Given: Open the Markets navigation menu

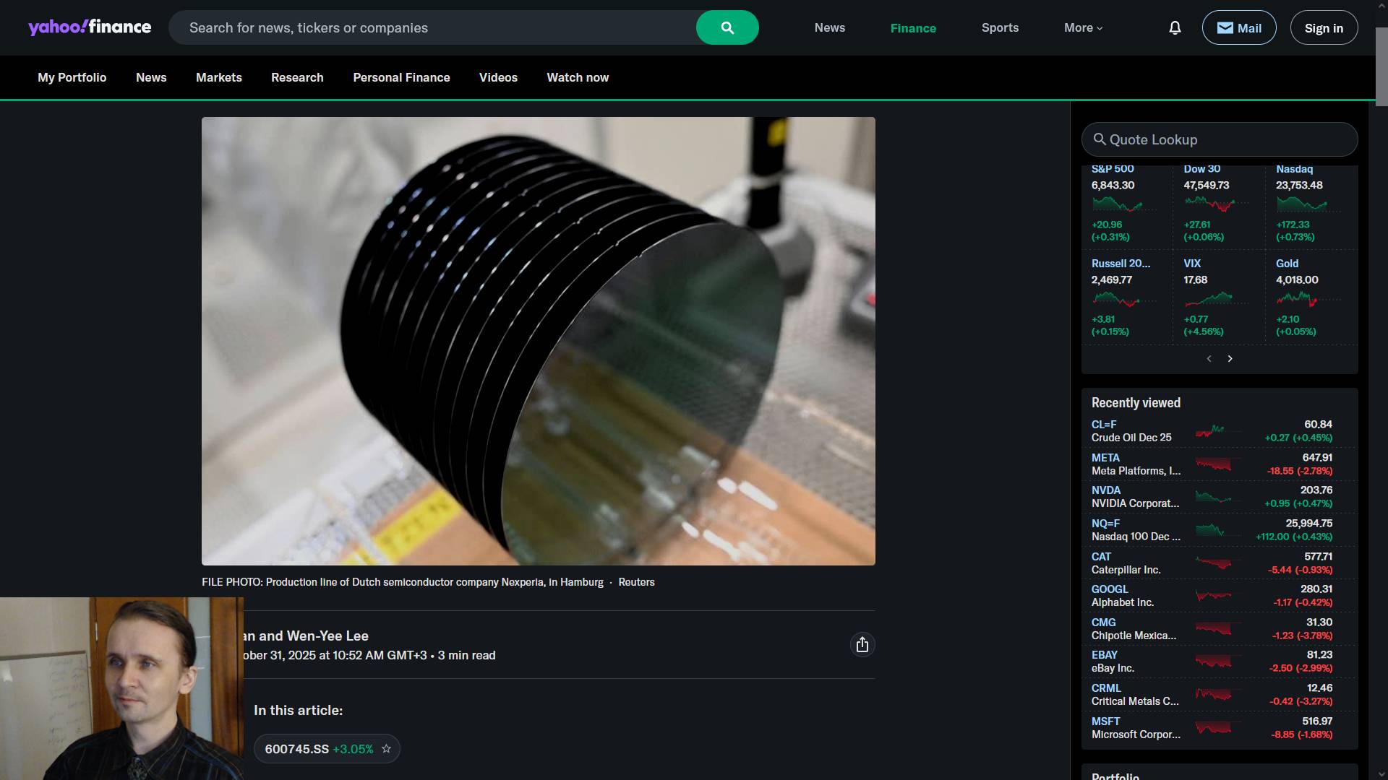Looking at the screenshot, I should (x=218, y=77).
